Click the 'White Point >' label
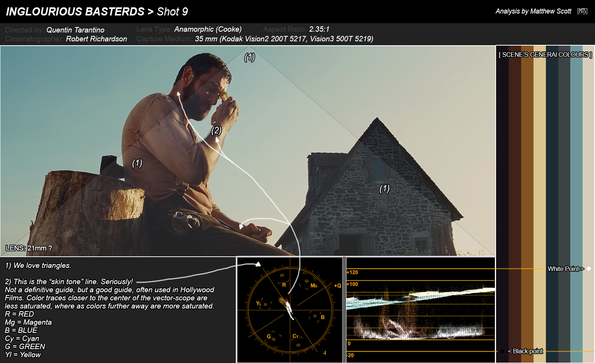Screen dimensions: 595x363 [566, 269]
